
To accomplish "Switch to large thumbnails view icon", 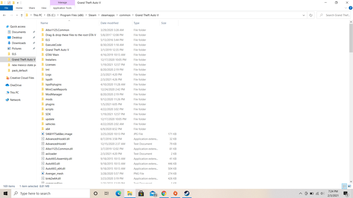I will tap(349, 186).
